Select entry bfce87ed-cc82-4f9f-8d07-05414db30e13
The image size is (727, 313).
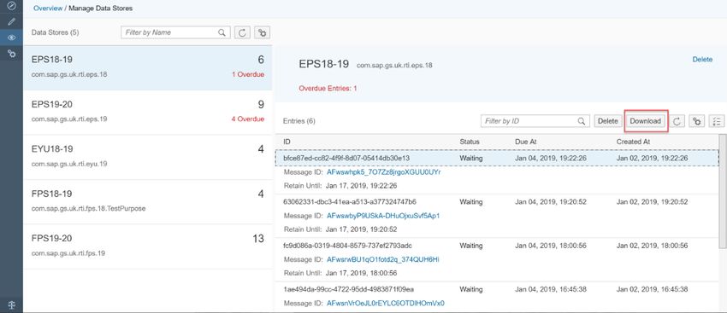497,158
